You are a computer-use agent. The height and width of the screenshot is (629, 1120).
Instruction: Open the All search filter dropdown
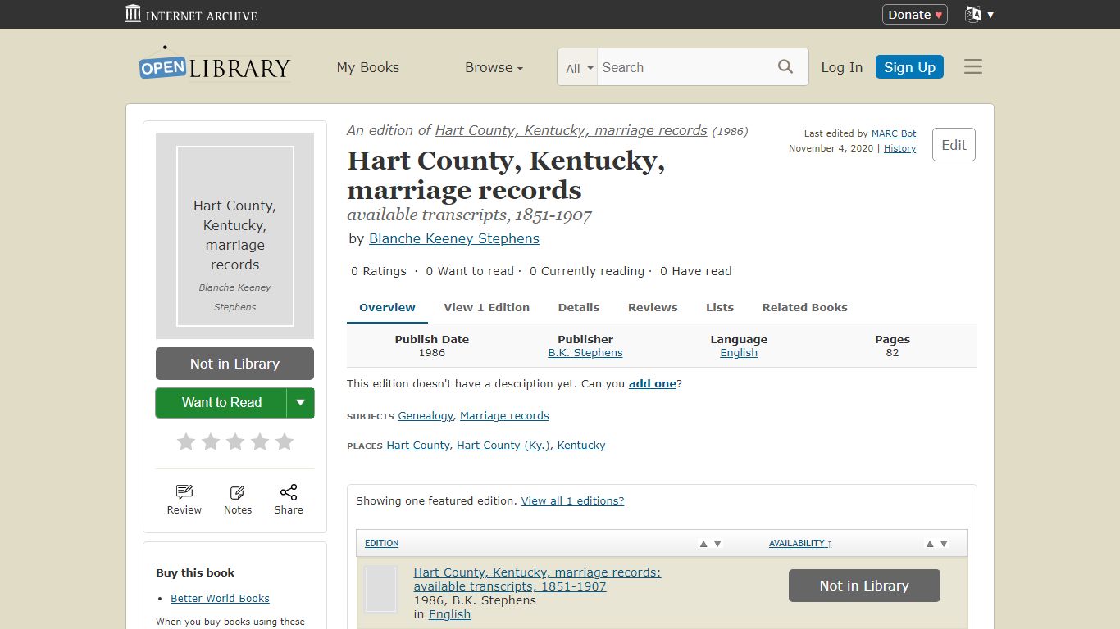(579, 68)
